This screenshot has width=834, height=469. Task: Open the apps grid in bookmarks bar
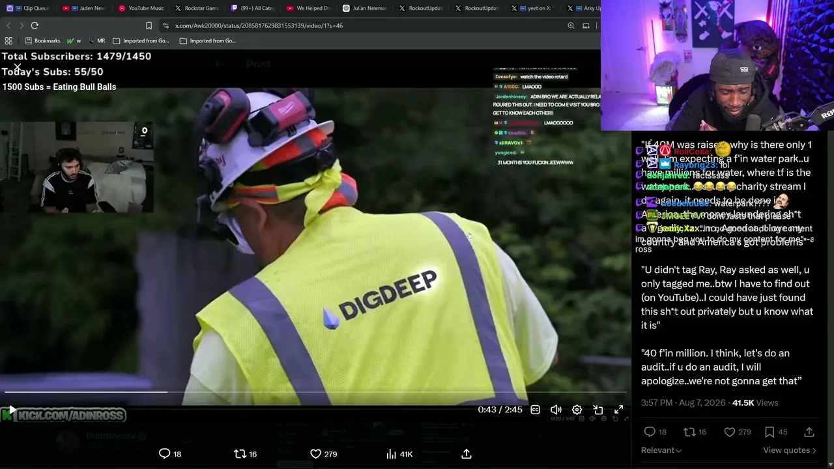click(8, 40)
